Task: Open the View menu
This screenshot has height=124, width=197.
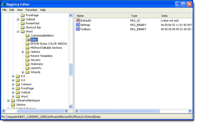Action: 20,10
